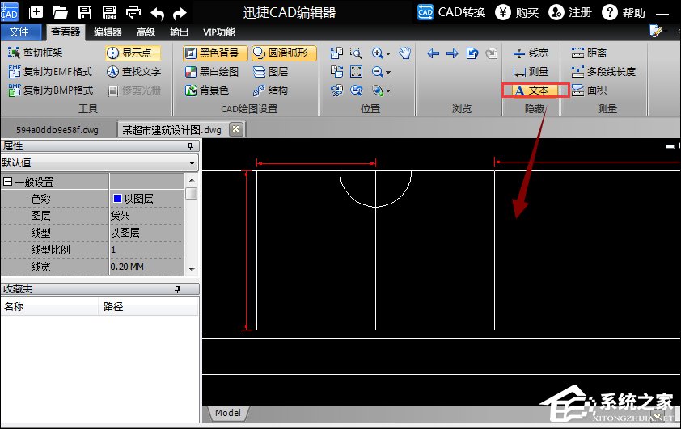Viewport: 681px width, 429px height.
Task: Toggle 圆滑弧形 smooth arcs
Action: (x=285, y=53)
